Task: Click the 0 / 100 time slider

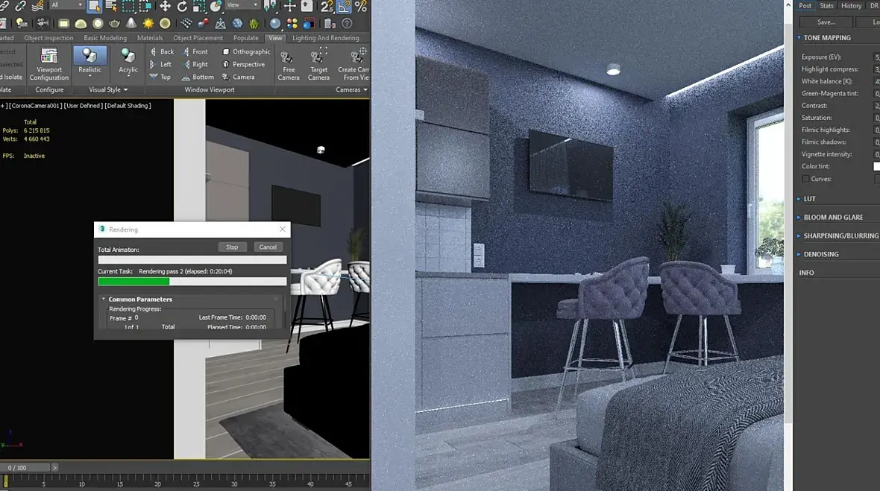Action: (x=25, y=467)
